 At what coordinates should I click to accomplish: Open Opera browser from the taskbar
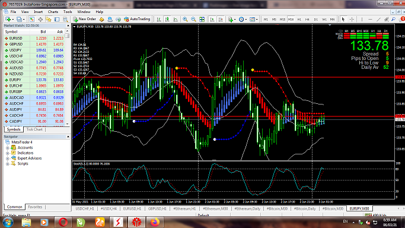coord(63,222)
